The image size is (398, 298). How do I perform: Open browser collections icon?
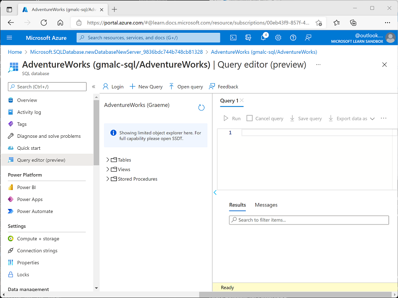coord(353,22)
